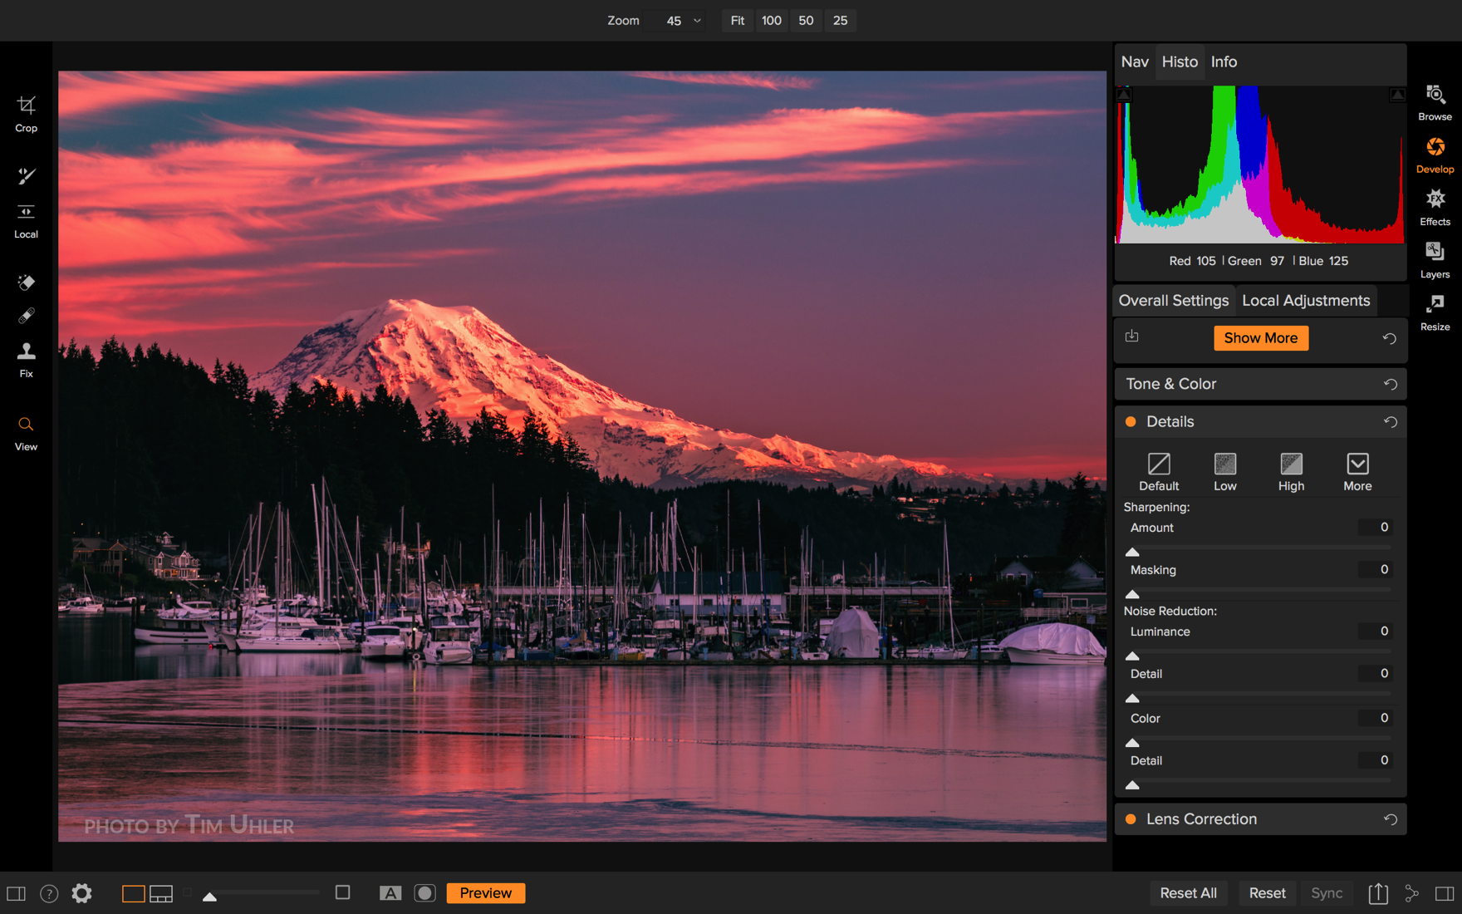Click the Reset All button
Screen dimensions: 1462x914
(x=1188, y=893)
